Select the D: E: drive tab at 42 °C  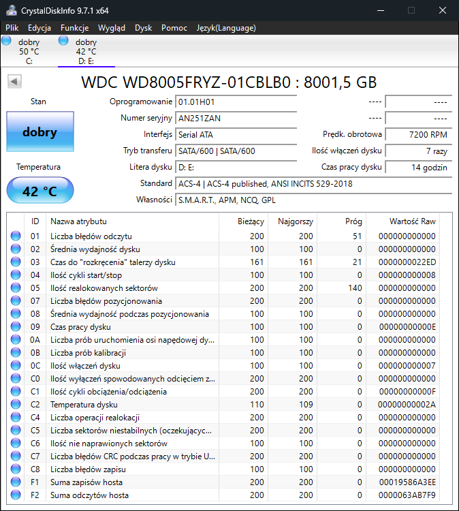[86, 51]
